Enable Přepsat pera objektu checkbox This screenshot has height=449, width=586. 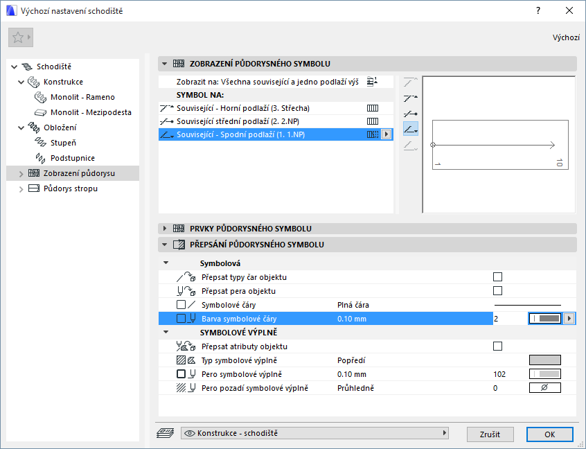click(x=497, y=291)
